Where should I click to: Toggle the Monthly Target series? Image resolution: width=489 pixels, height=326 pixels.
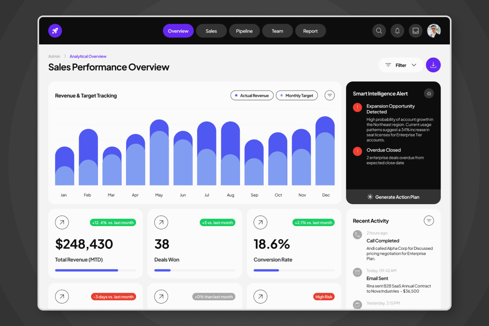click(297, 95)
